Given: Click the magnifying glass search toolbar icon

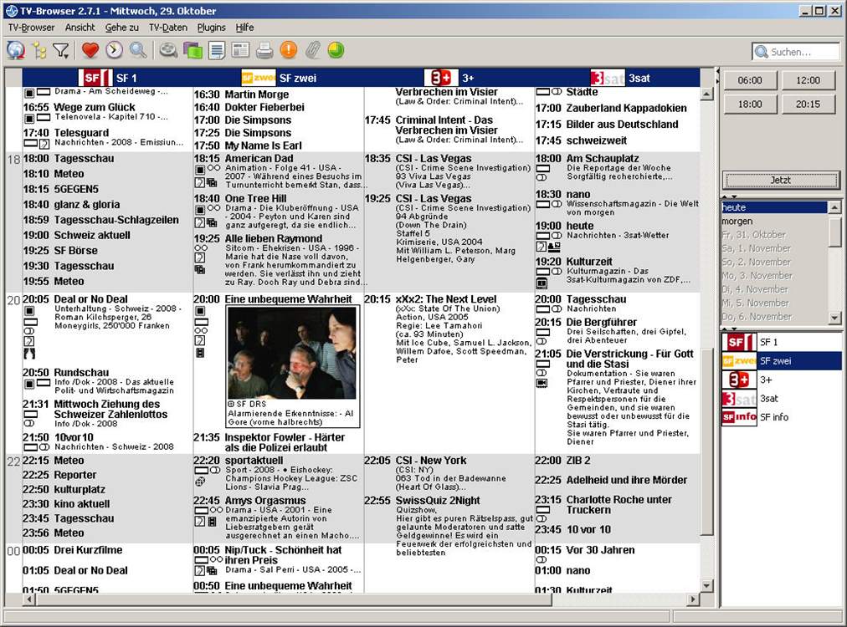Looking at the screenshot, I should (x=138, y=51).
